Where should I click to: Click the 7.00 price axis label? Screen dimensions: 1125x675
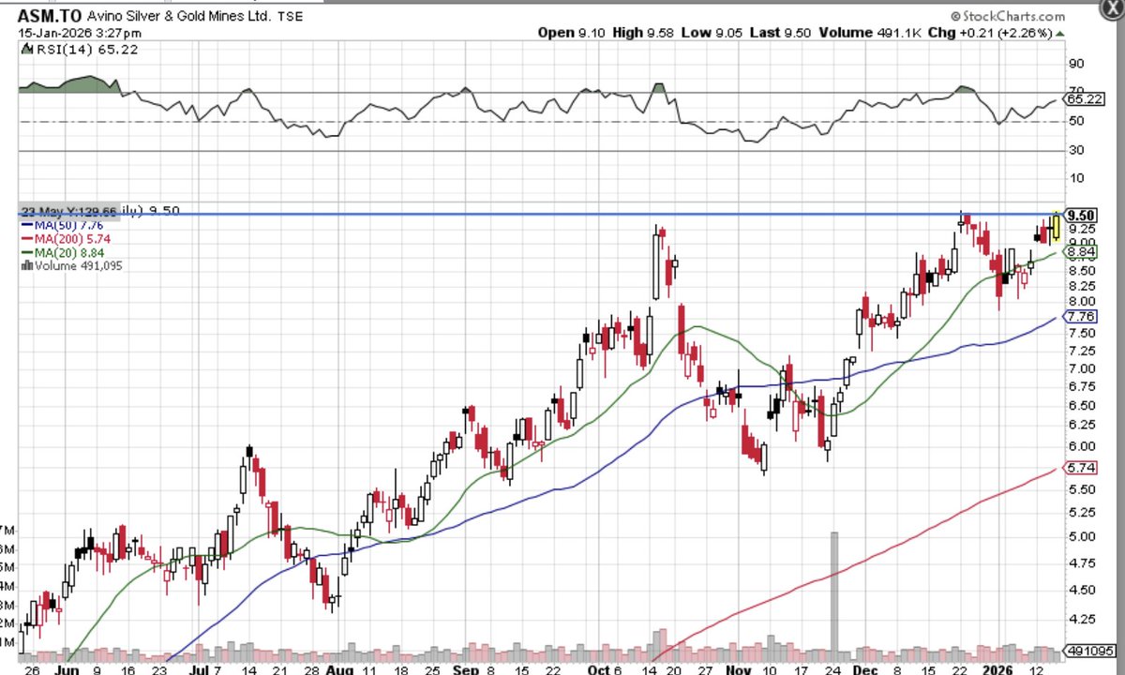coord(1081,367)
